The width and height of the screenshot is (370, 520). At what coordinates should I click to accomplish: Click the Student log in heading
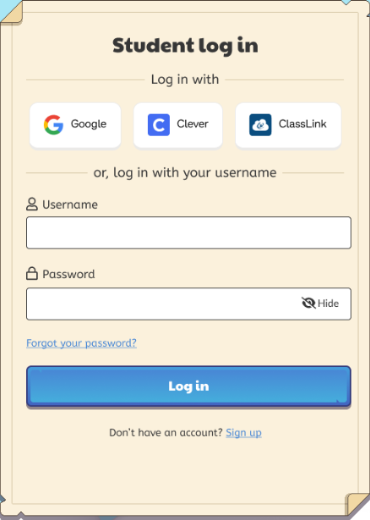point(185,46)
